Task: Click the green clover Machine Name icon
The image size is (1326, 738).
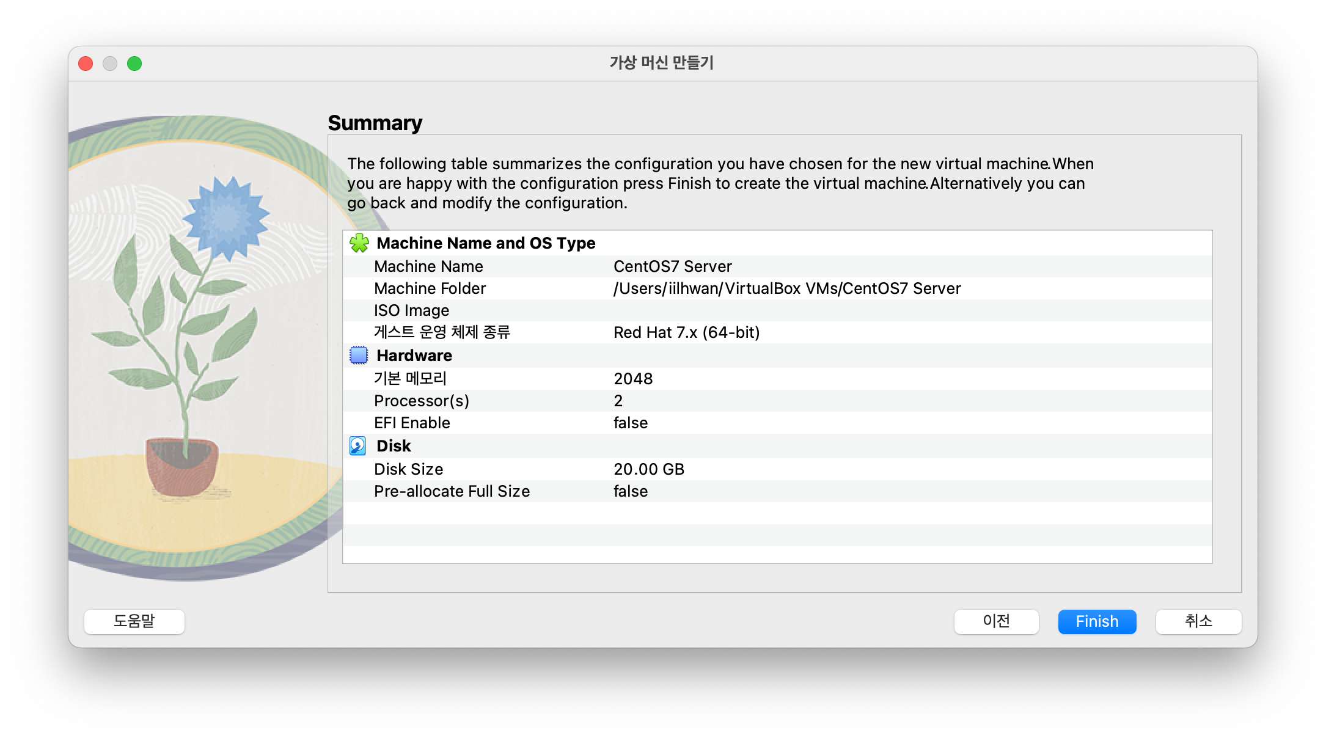Action: tap(359, 243)
